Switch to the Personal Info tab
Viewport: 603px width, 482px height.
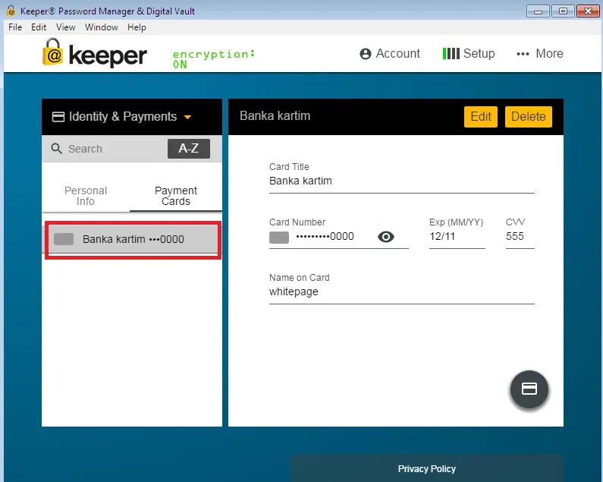pyautogui.click(x=86, y=196)
